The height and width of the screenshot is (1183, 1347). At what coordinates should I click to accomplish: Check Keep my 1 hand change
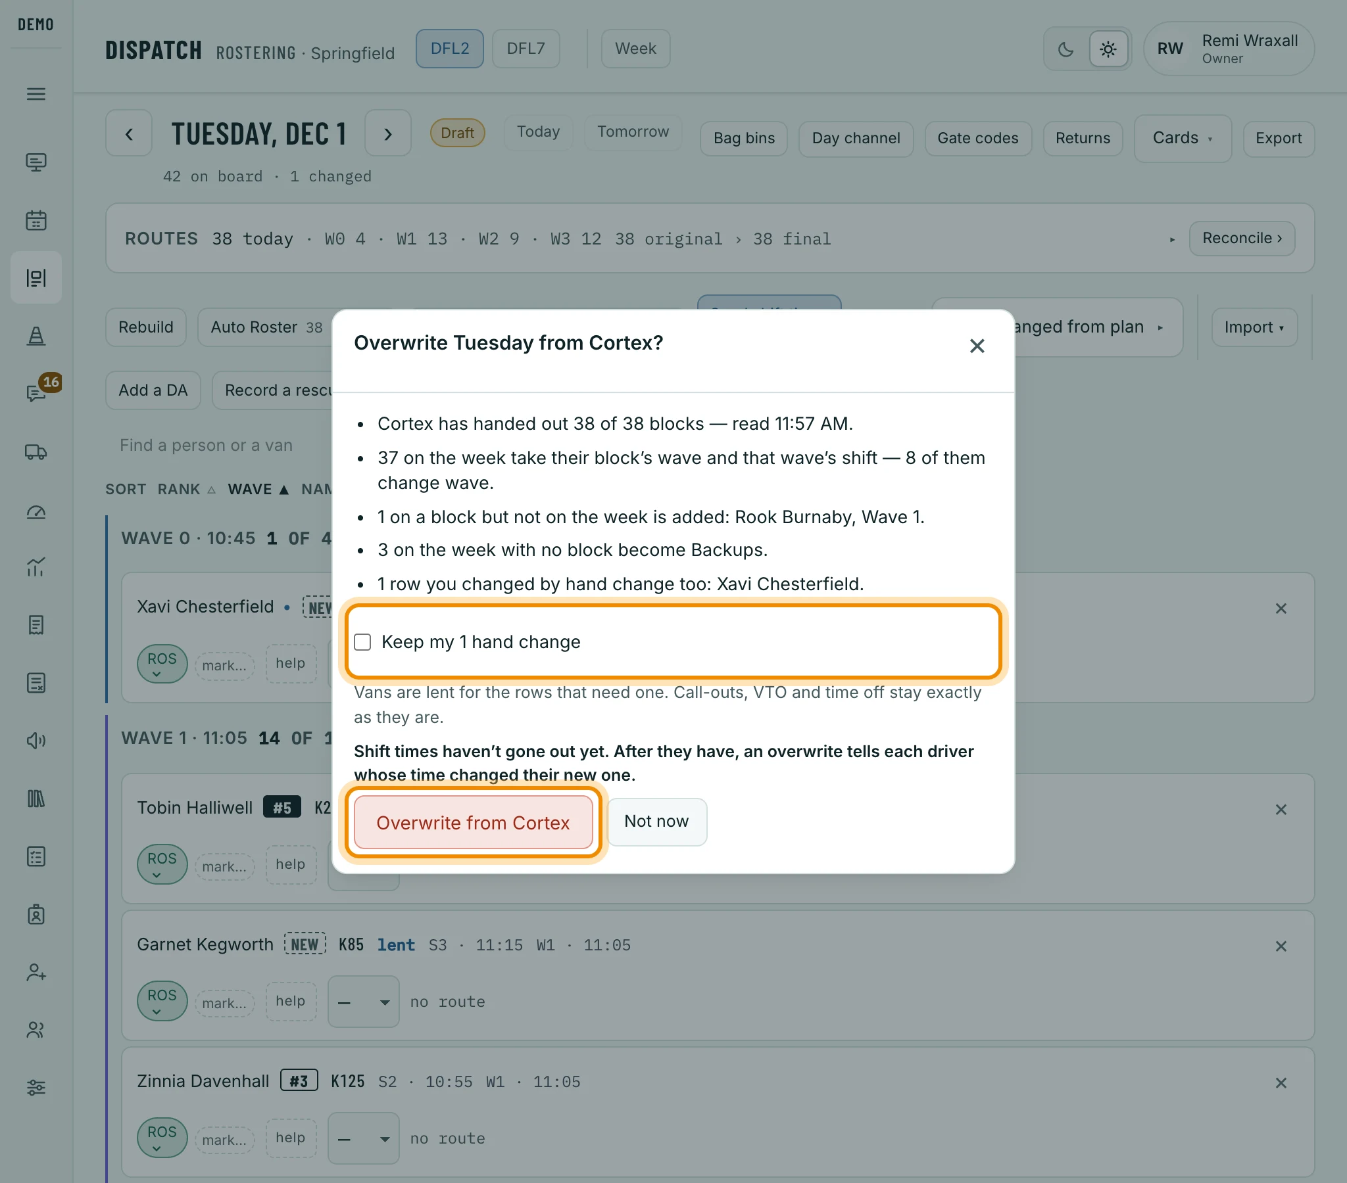pos(362,642)
